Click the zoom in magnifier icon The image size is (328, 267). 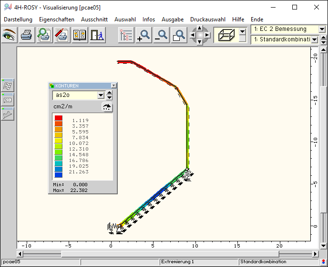143,35
